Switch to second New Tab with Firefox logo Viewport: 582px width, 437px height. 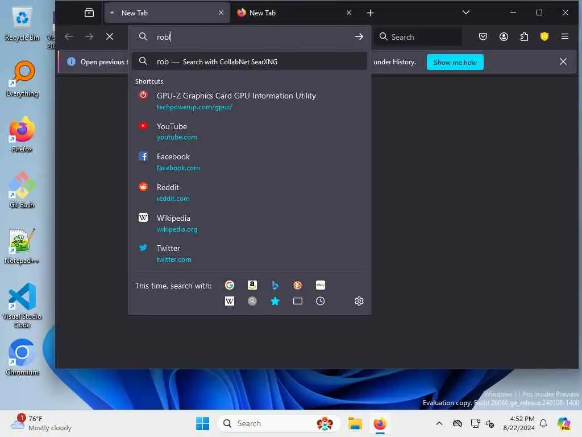pyautogui.click(x=294, y=13)
